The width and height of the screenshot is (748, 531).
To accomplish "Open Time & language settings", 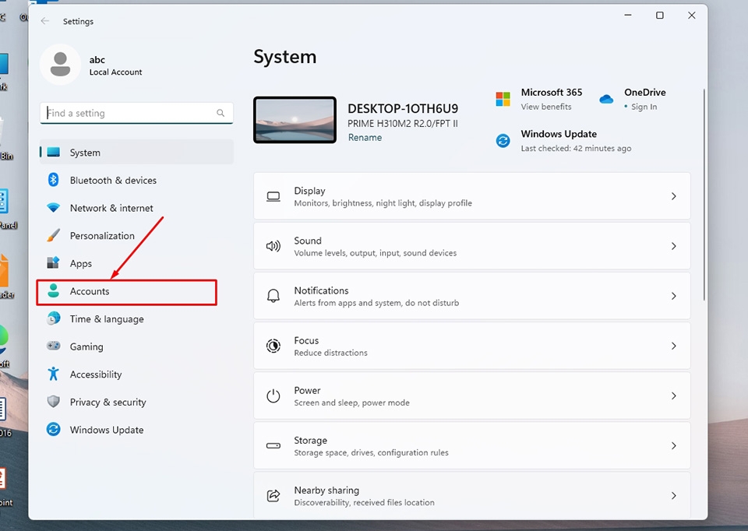I will [137, 319].
